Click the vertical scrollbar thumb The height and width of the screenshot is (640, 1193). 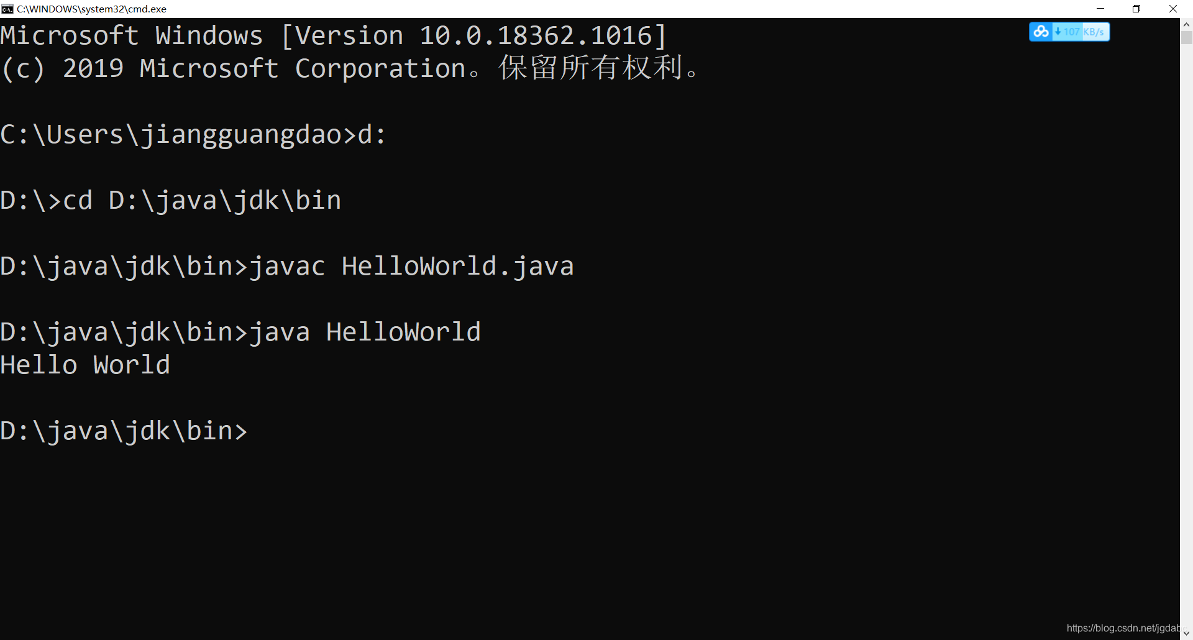click(1186, 38)
